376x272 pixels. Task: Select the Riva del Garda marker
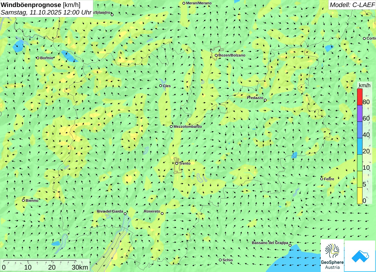(x=125, y=214)
